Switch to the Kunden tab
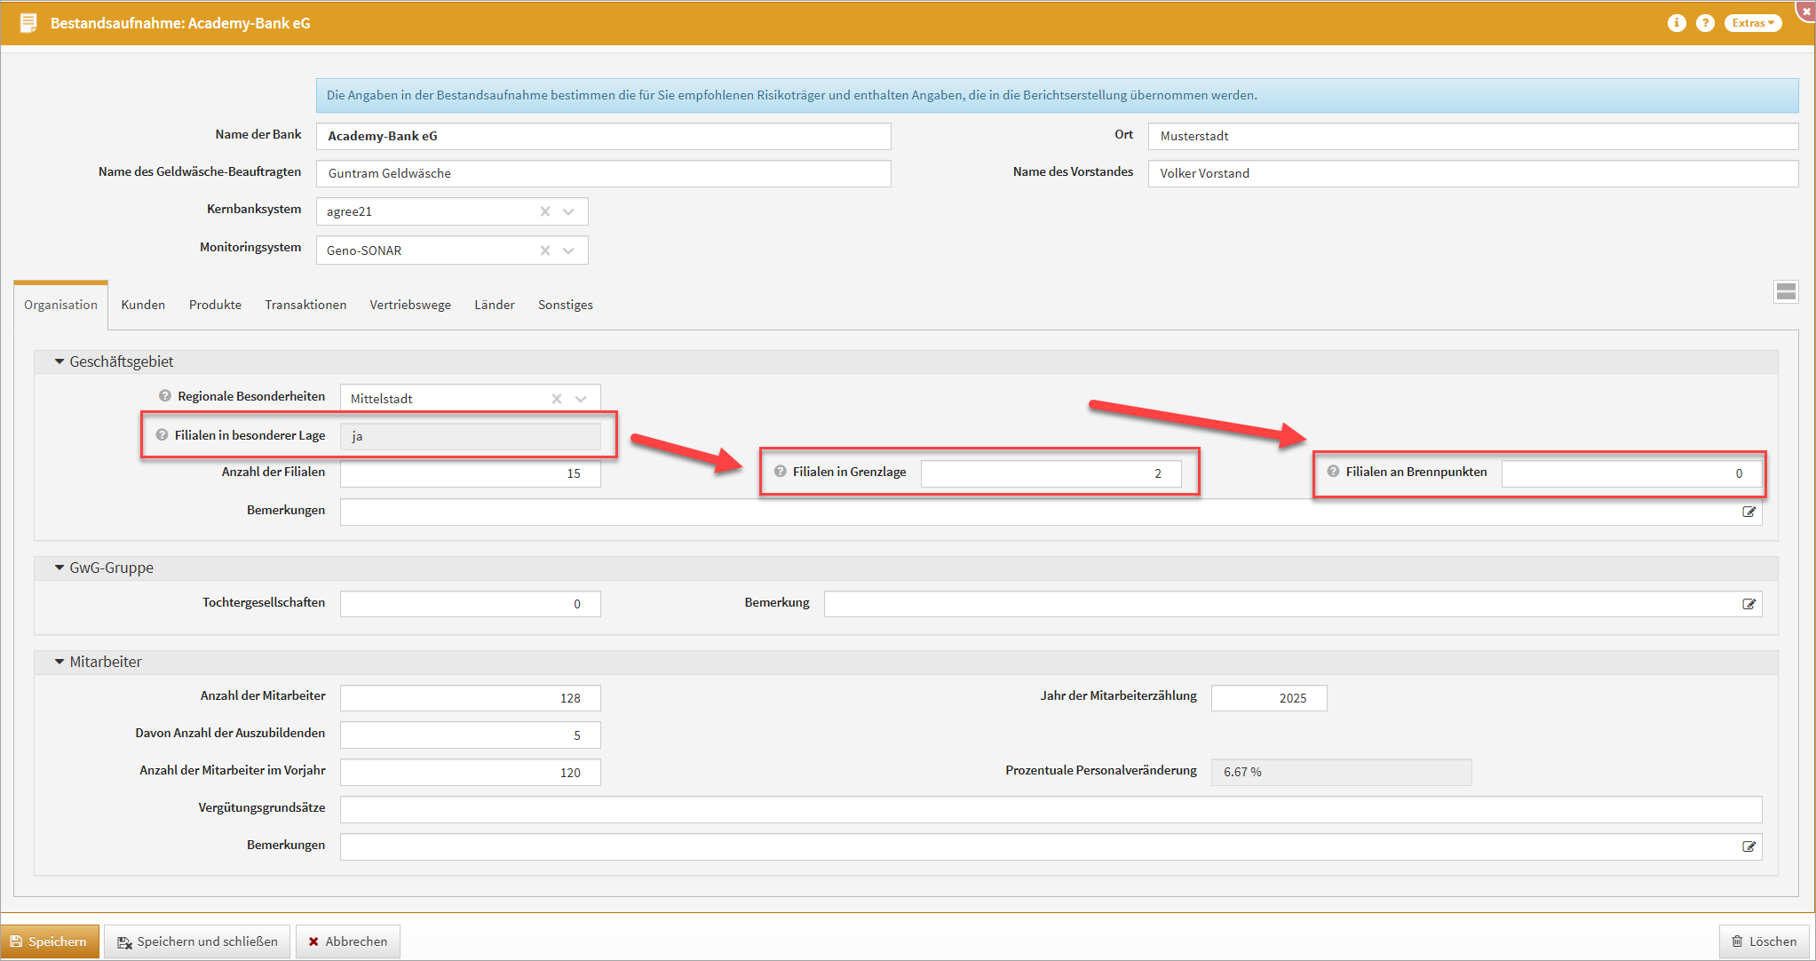This screenshot has width=1816, height=961. click(143, 305)
